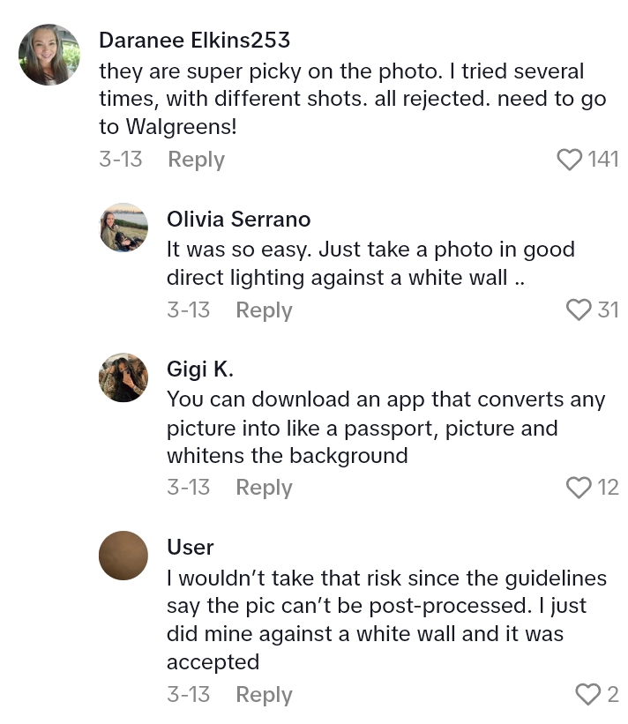Like User's reply with the heart icon
Screen dimensions: 628x724
click(588, 695)
